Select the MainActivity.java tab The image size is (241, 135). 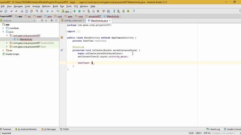[99, 21]
